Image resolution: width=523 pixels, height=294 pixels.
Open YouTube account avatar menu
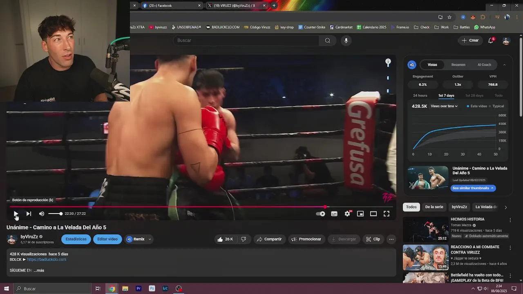tap(506, 40)
